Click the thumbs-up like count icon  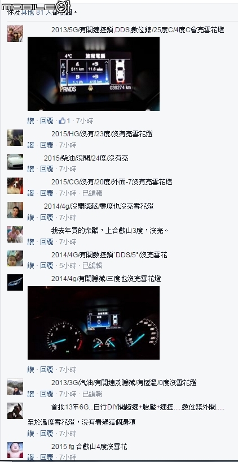(62, 120)
